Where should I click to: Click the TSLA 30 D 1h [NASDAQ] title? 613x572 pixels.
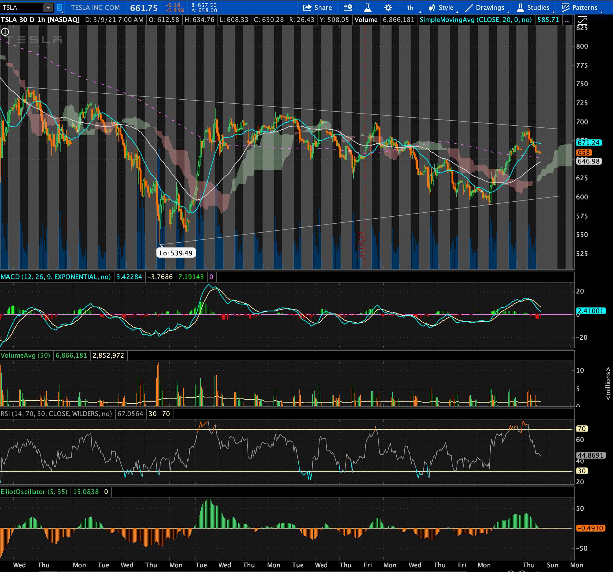(x=40, y=20)
